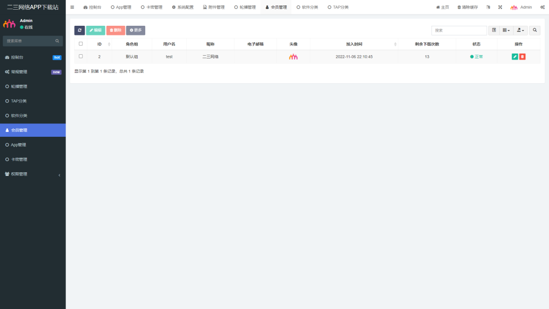Open the export data dropdown
This screenshot has height=309, width=549.
coord(521,31)
